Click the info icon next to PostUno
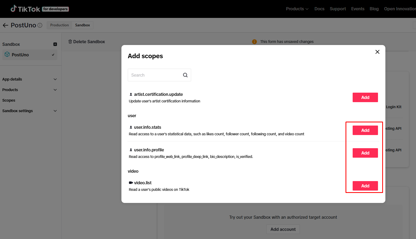Image resolution: width=416 pixels, height=239 pixels. click(40, 25)
